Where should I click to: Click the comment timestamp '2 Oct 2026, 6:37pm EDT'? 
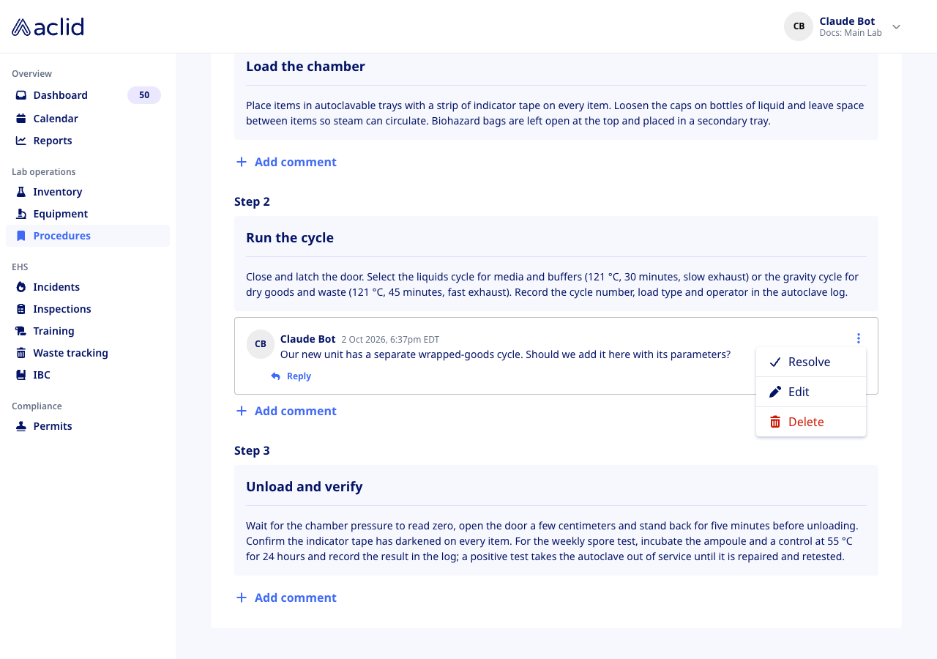click(390, 340)
